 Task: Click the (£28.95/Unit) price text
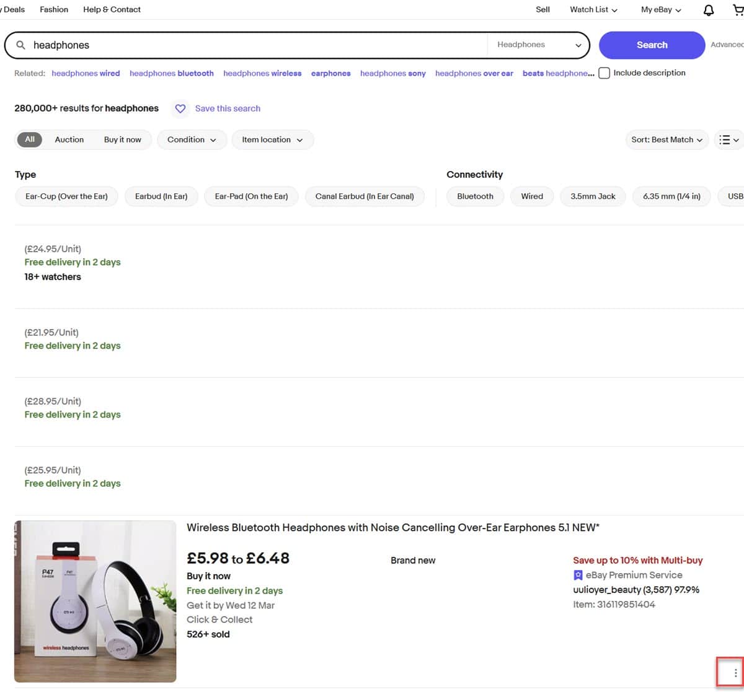pos(53,401)
